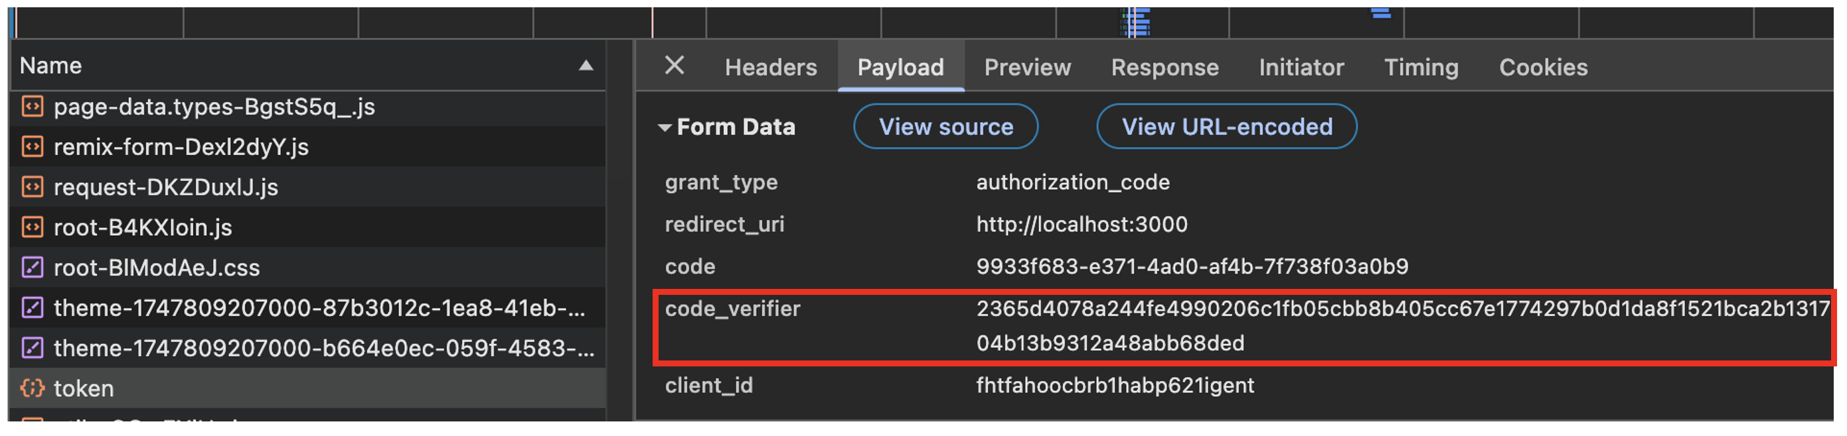Open the Cookies tab

click(x=1543, y=68)
